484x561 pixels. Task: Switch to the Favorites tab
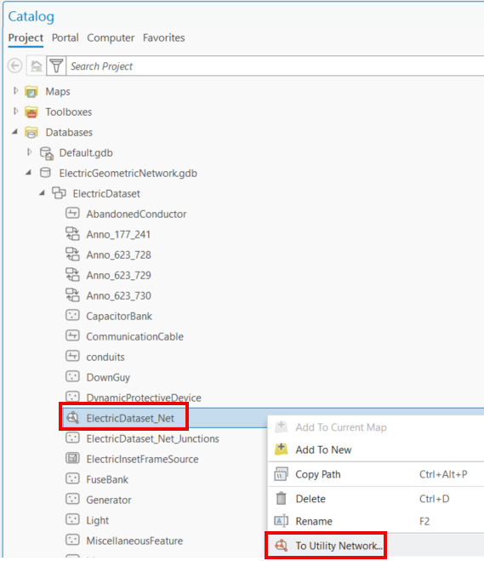[x=163, y=38]
